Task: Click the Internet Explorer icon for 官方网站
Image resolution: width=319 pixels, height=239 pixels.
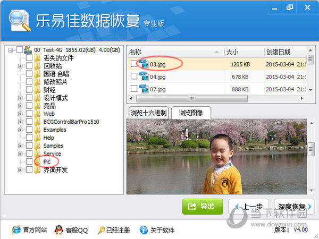Action: (x=16, y=229)
